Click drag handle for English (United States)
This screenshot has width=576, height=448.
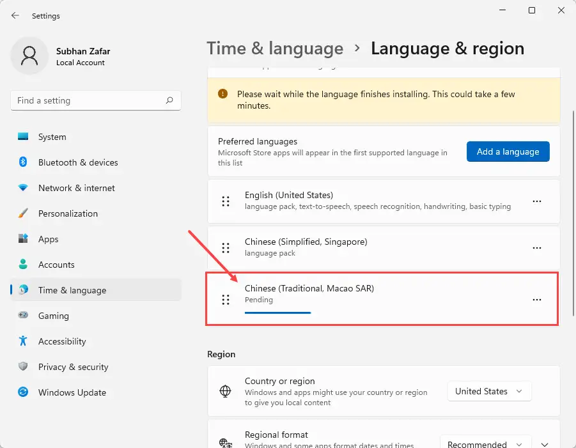(226, 201)
